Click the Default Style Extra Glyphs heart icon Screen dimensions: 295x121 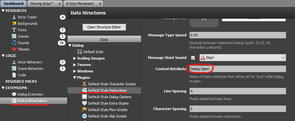(85, 103)
